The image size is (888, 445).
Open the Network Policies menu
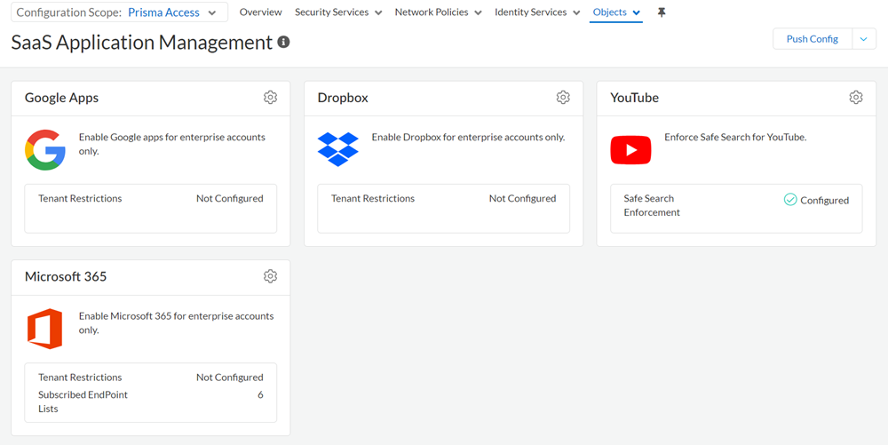[438, 12]
